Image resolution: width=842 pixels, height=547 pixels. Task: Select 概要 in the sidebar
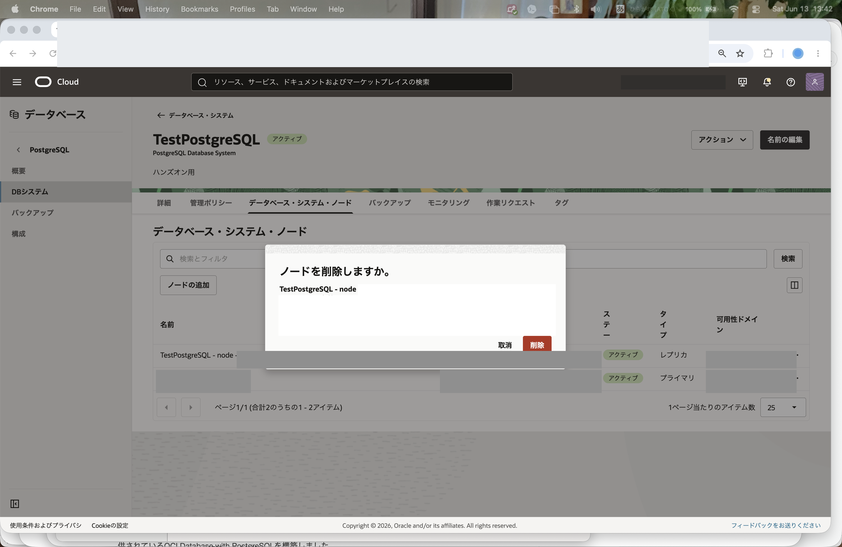(x=66, y=171)
